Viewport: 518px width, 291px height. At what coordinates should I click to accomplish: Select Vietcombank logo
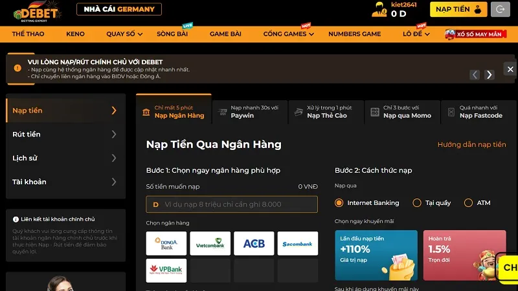[x=210, y=244]
